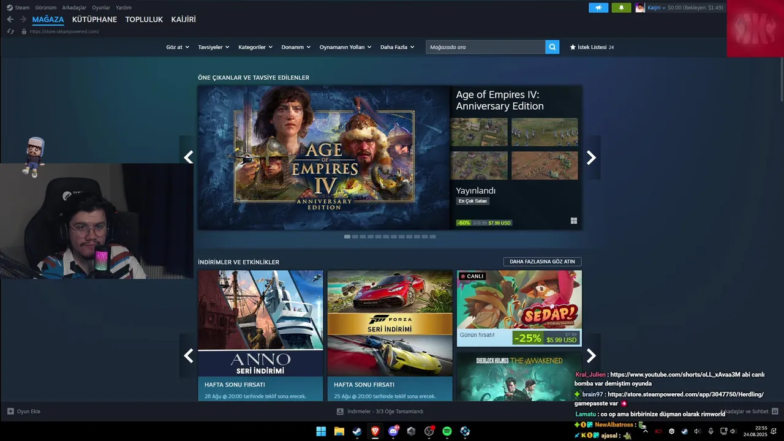The width and height of the screenshot is (784, 441).
Task: Click the downloads icon beside İndirmeler
Action: 340,412
